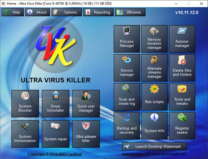Screen dimensions: 208x159
Task: Launch the 2Browse file browser
Action: point(130,12)
